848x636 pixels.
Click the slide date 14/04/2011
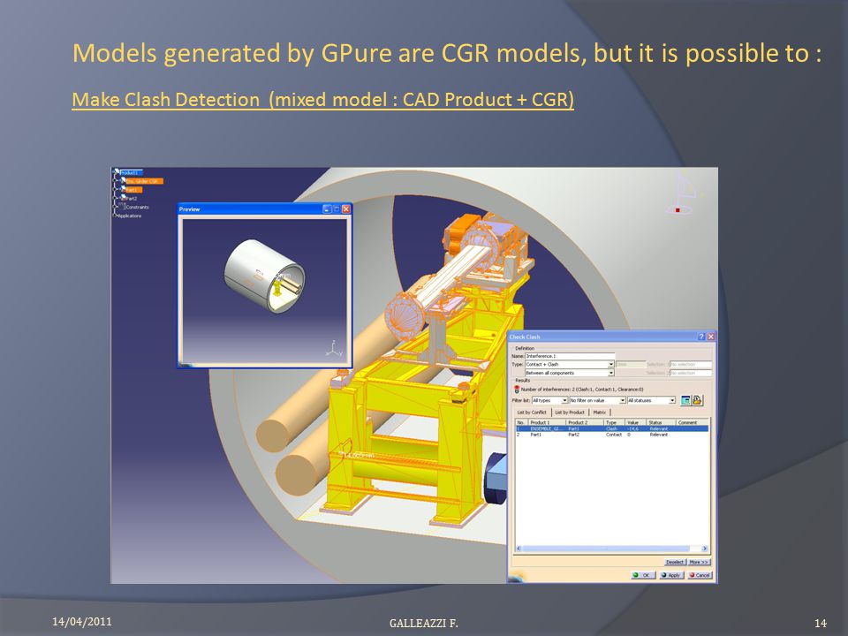pyautogui.click(x=81, y=621)
